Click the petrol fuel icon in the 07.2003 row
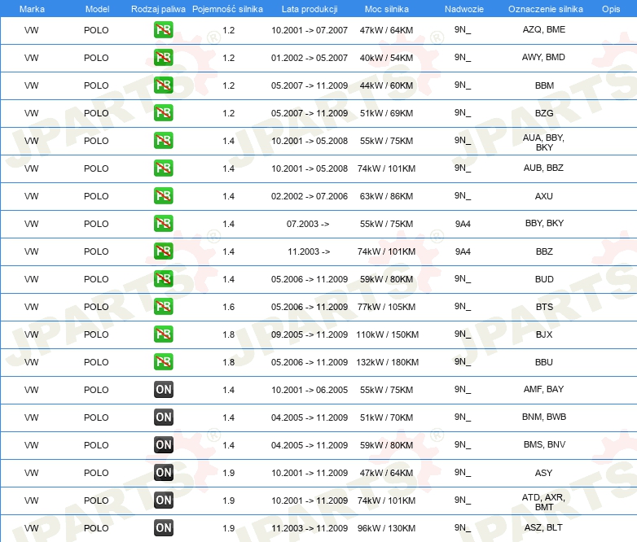The height and width of the screenshot is (542, 637). (163, 223)
